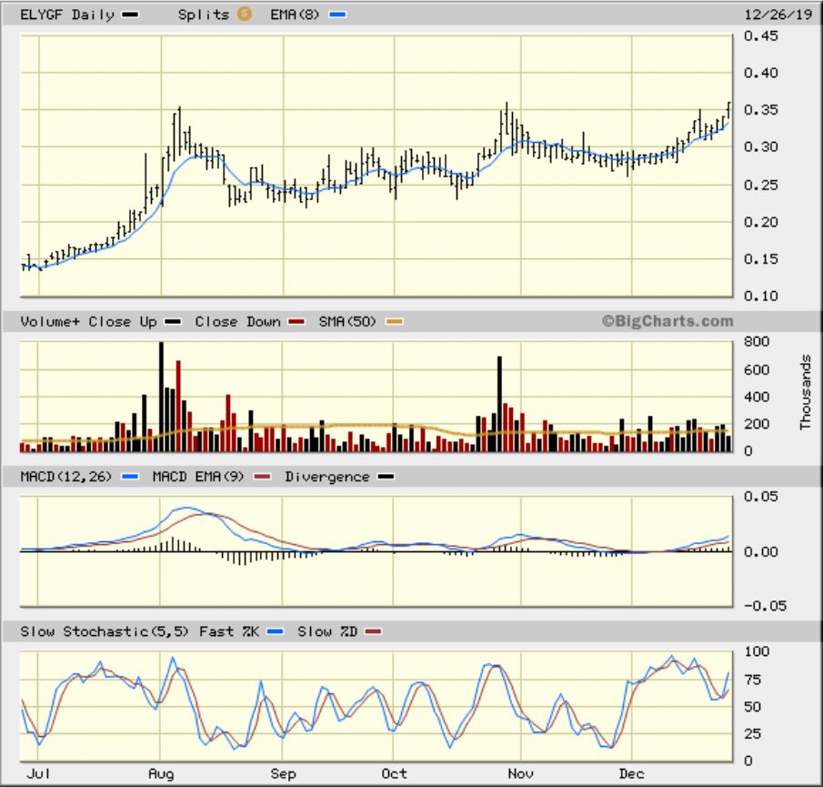Screen dimensions: 823x787
Task: Click the Dec label on the time axis
Action: [631, 773]
